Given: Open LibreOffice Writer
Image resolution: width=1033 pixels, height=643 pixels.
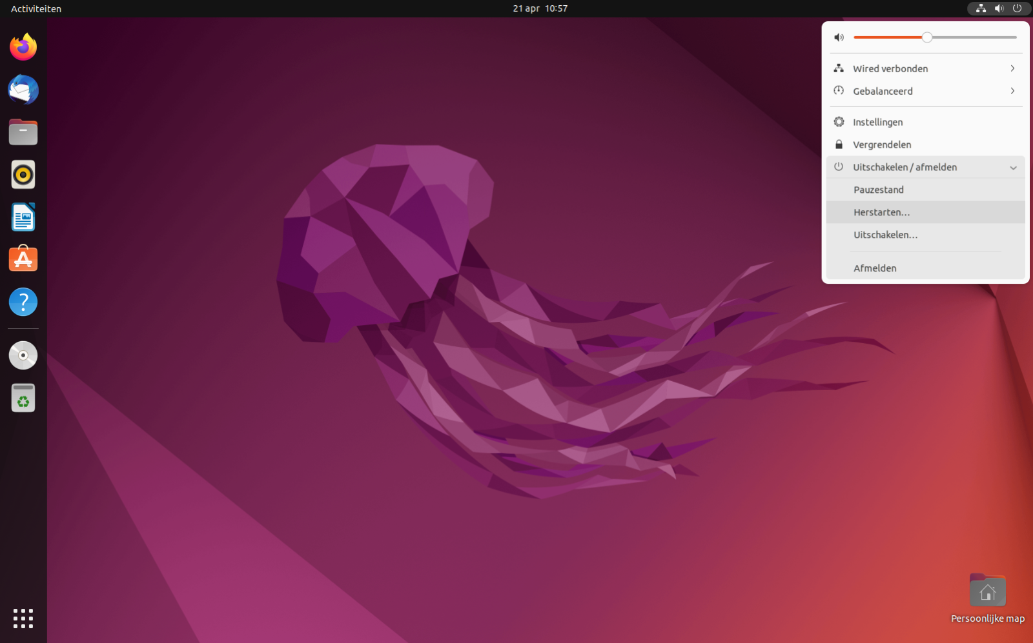Looking at the screenshot, I should (x=23, y=217).
